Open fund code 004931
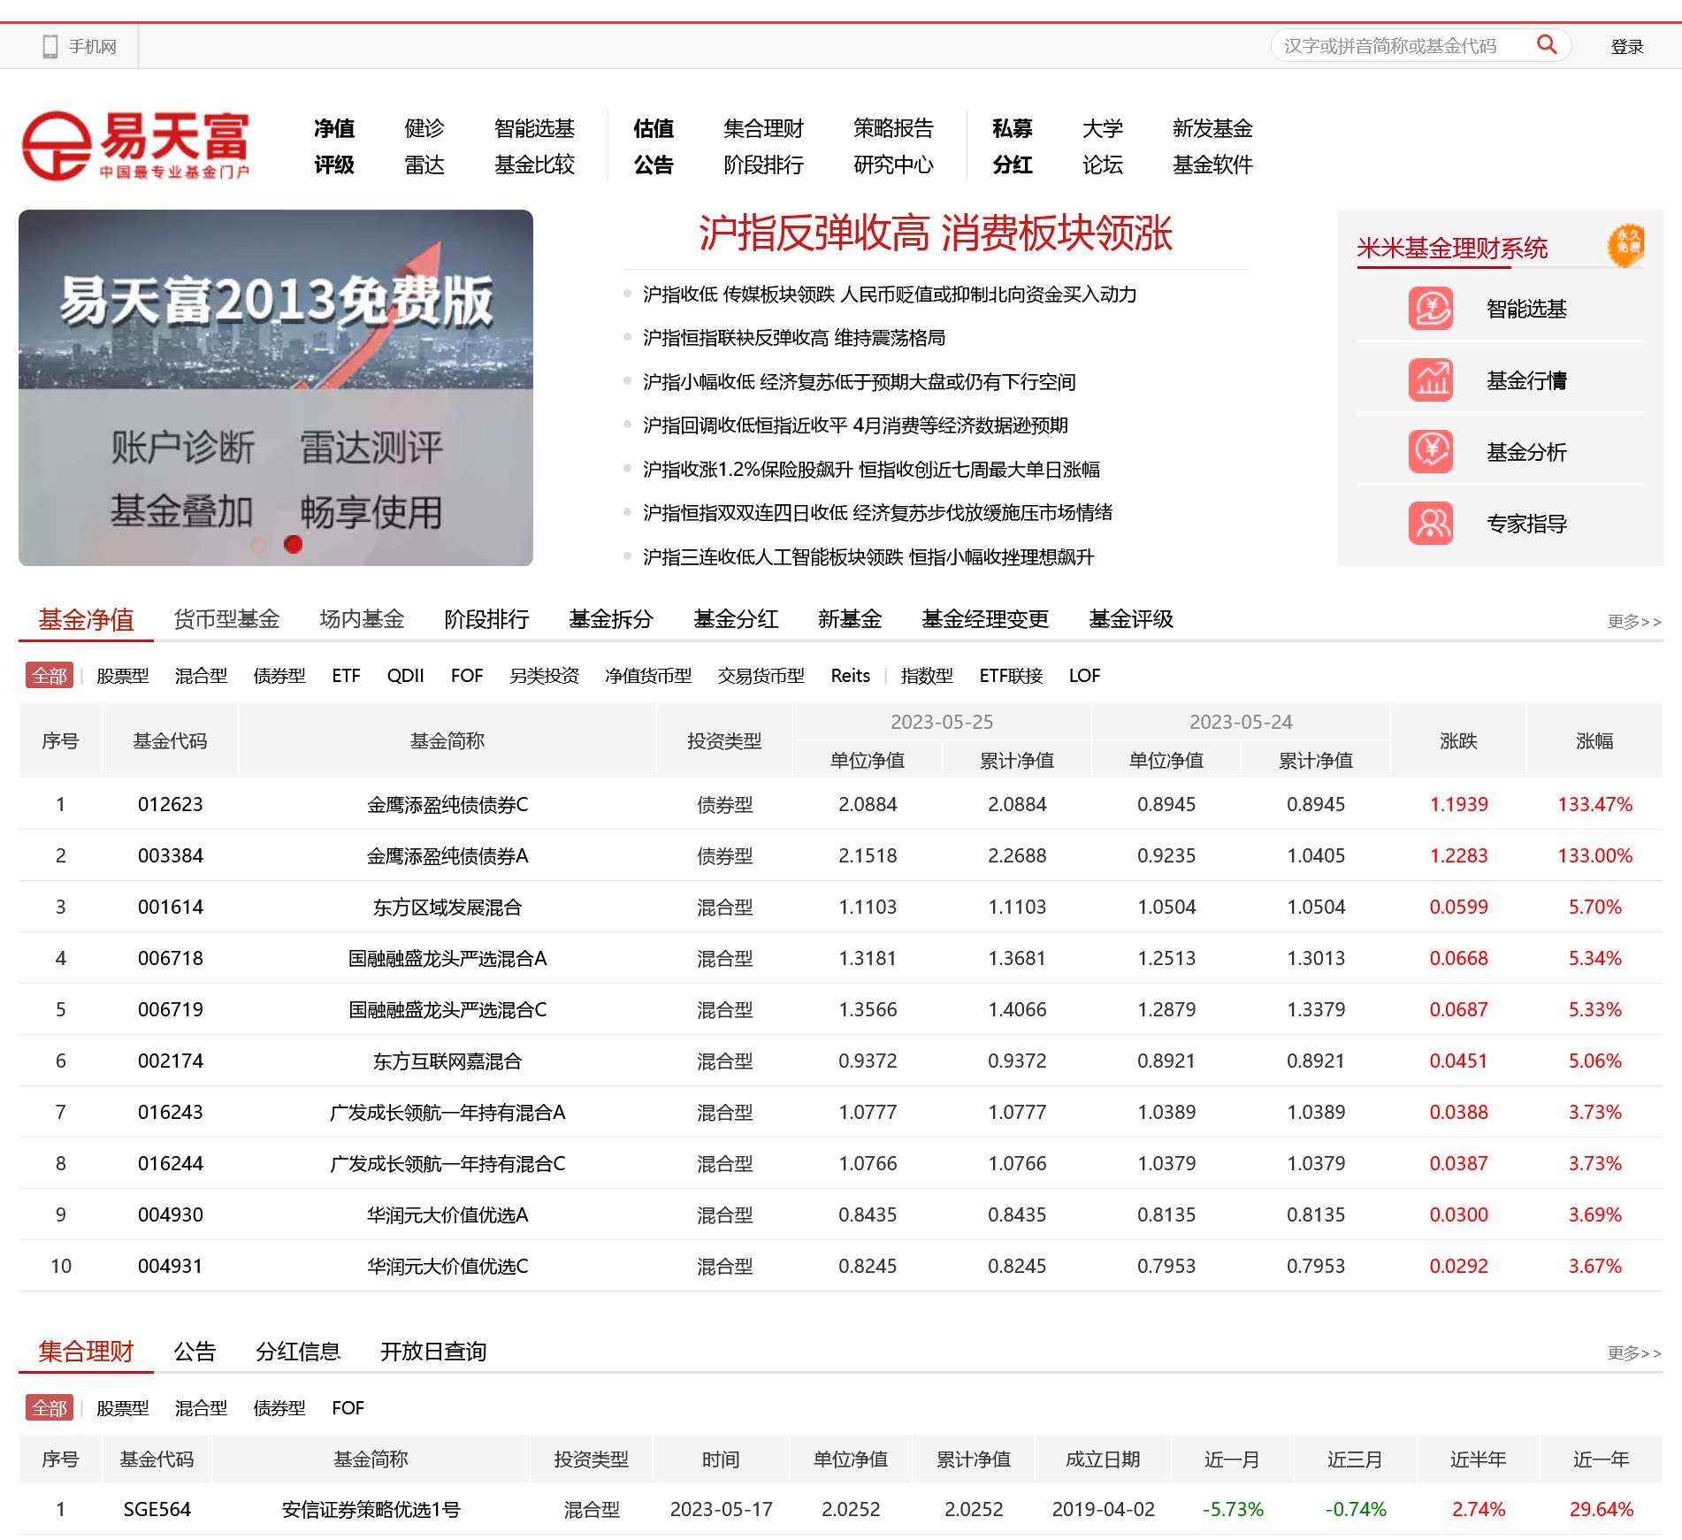 pos(171,1267)
